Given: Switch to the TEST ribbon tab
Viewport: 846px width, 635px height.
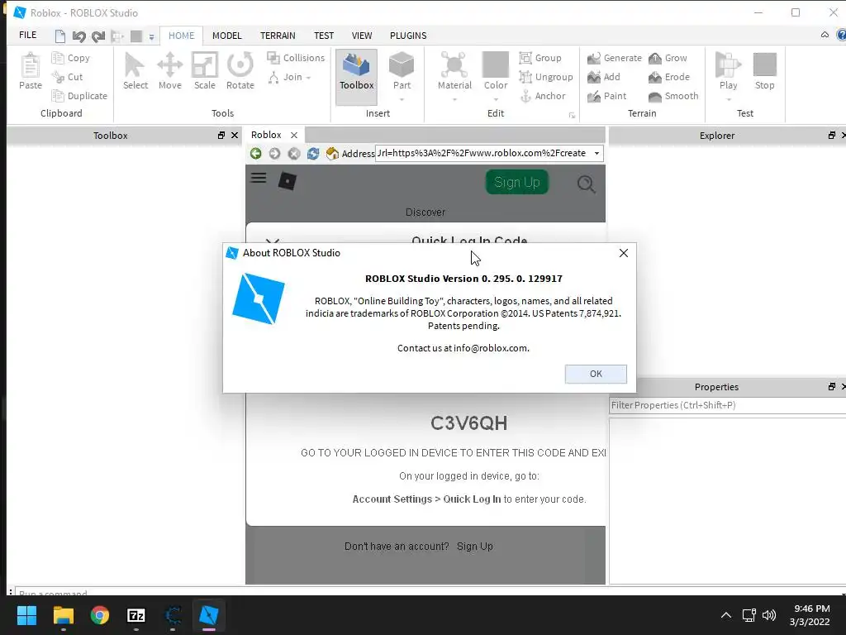Looking at the screenshot, I should pos(324,36).
